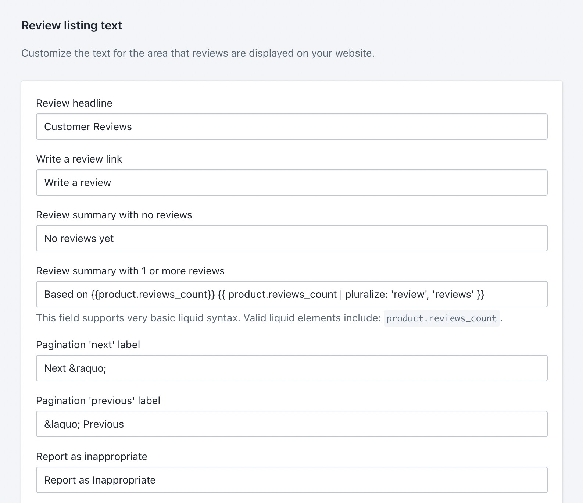Click the "Pagination 'next' label" text
Image resolution: width=583 pixels, height=503 pixels.
pyautogui.click(x=88, y=345)
